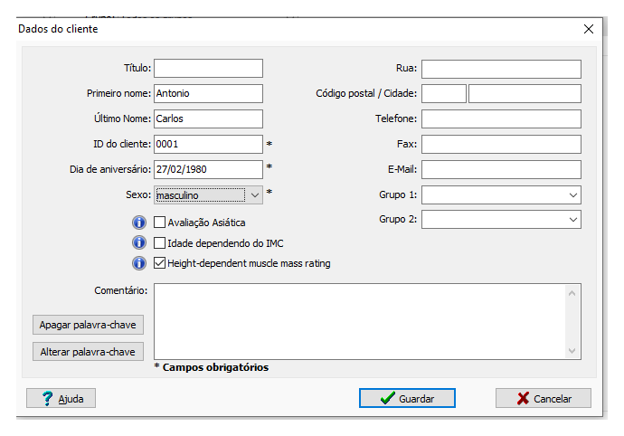Click the Dia de aniversário date field

click(209, 170)
